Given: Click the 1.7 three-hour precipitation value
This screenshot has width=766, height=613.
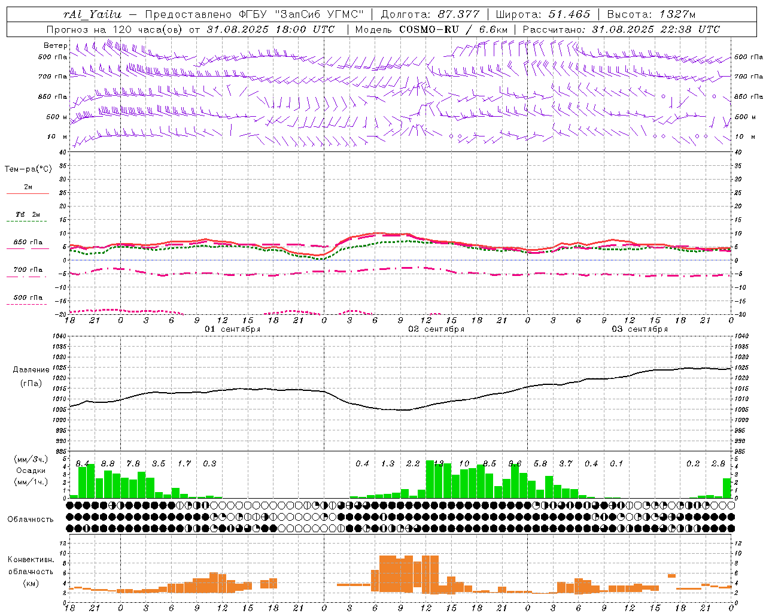Looking at the screenshot, I should (184, 463).
